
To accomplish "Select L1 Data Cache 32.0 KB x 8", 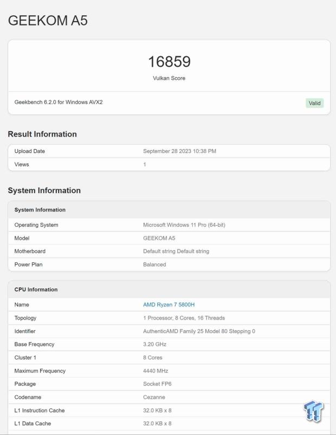I will (x=157, y=424).
